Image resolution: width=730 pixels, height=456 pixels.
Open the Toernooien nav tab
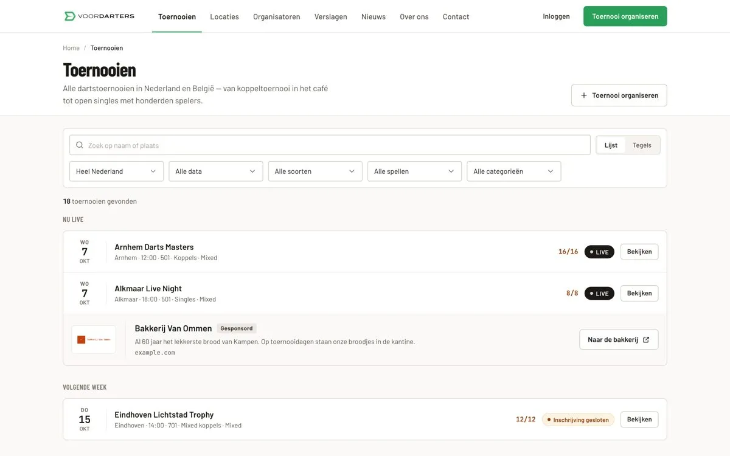[x=177, y=16]
